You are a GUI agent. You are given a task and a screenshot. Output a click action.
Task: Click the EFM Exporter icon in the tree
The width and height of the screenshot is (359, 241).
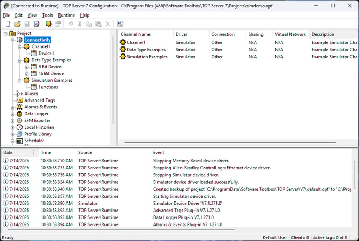pyautogui.click(x=19, y=120)
